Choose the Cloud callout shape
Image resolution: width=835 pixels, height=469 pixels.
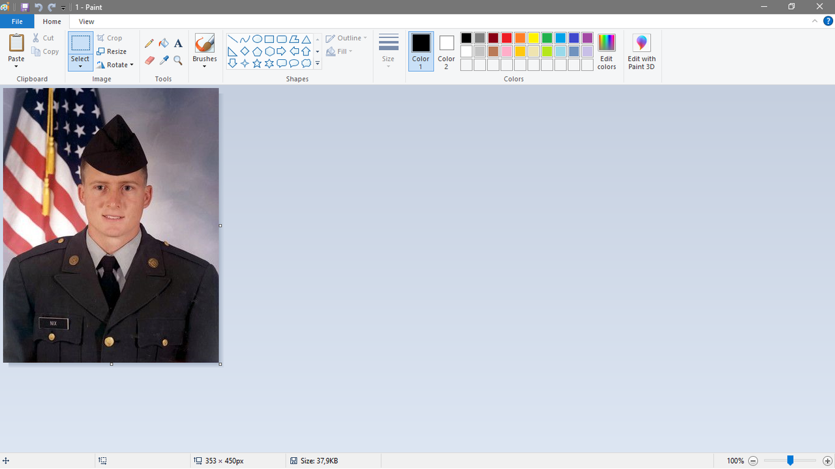306,63
